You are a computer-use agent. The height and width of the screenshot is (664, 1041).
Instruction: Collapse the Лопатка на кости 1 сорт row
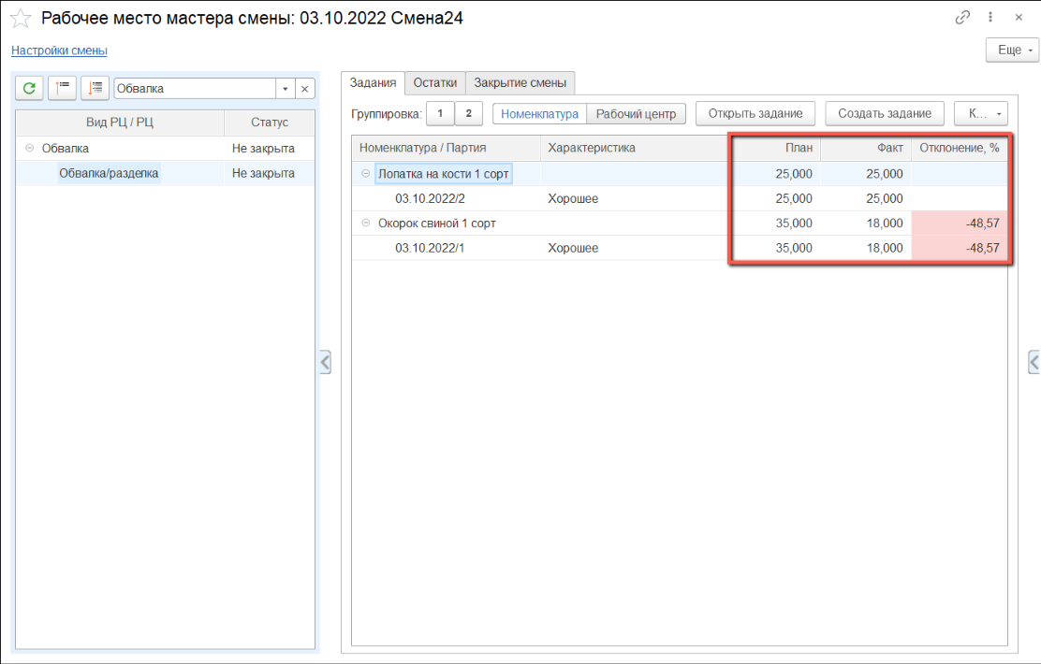(365, 174)
